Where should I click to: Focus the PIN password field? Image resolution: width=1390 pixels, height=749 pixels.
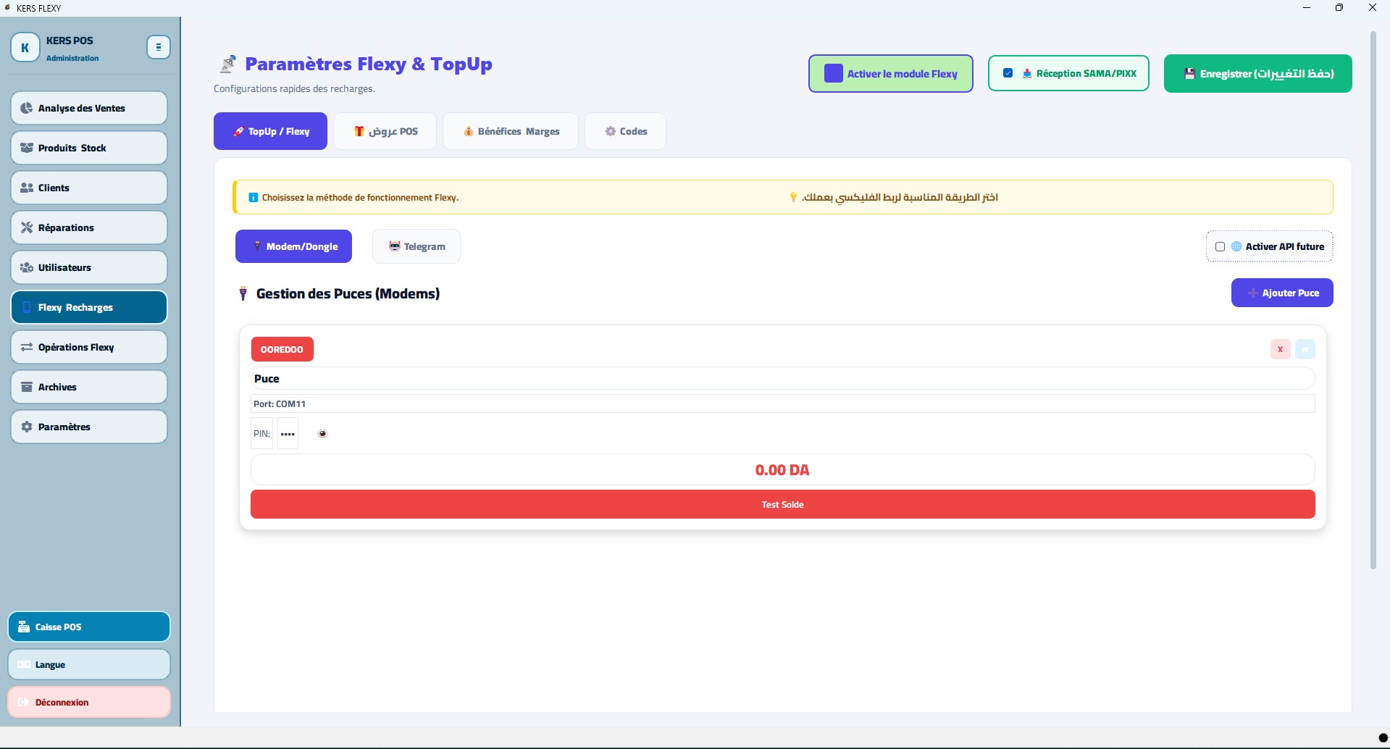pyautogui.click(x=288, y=434)
